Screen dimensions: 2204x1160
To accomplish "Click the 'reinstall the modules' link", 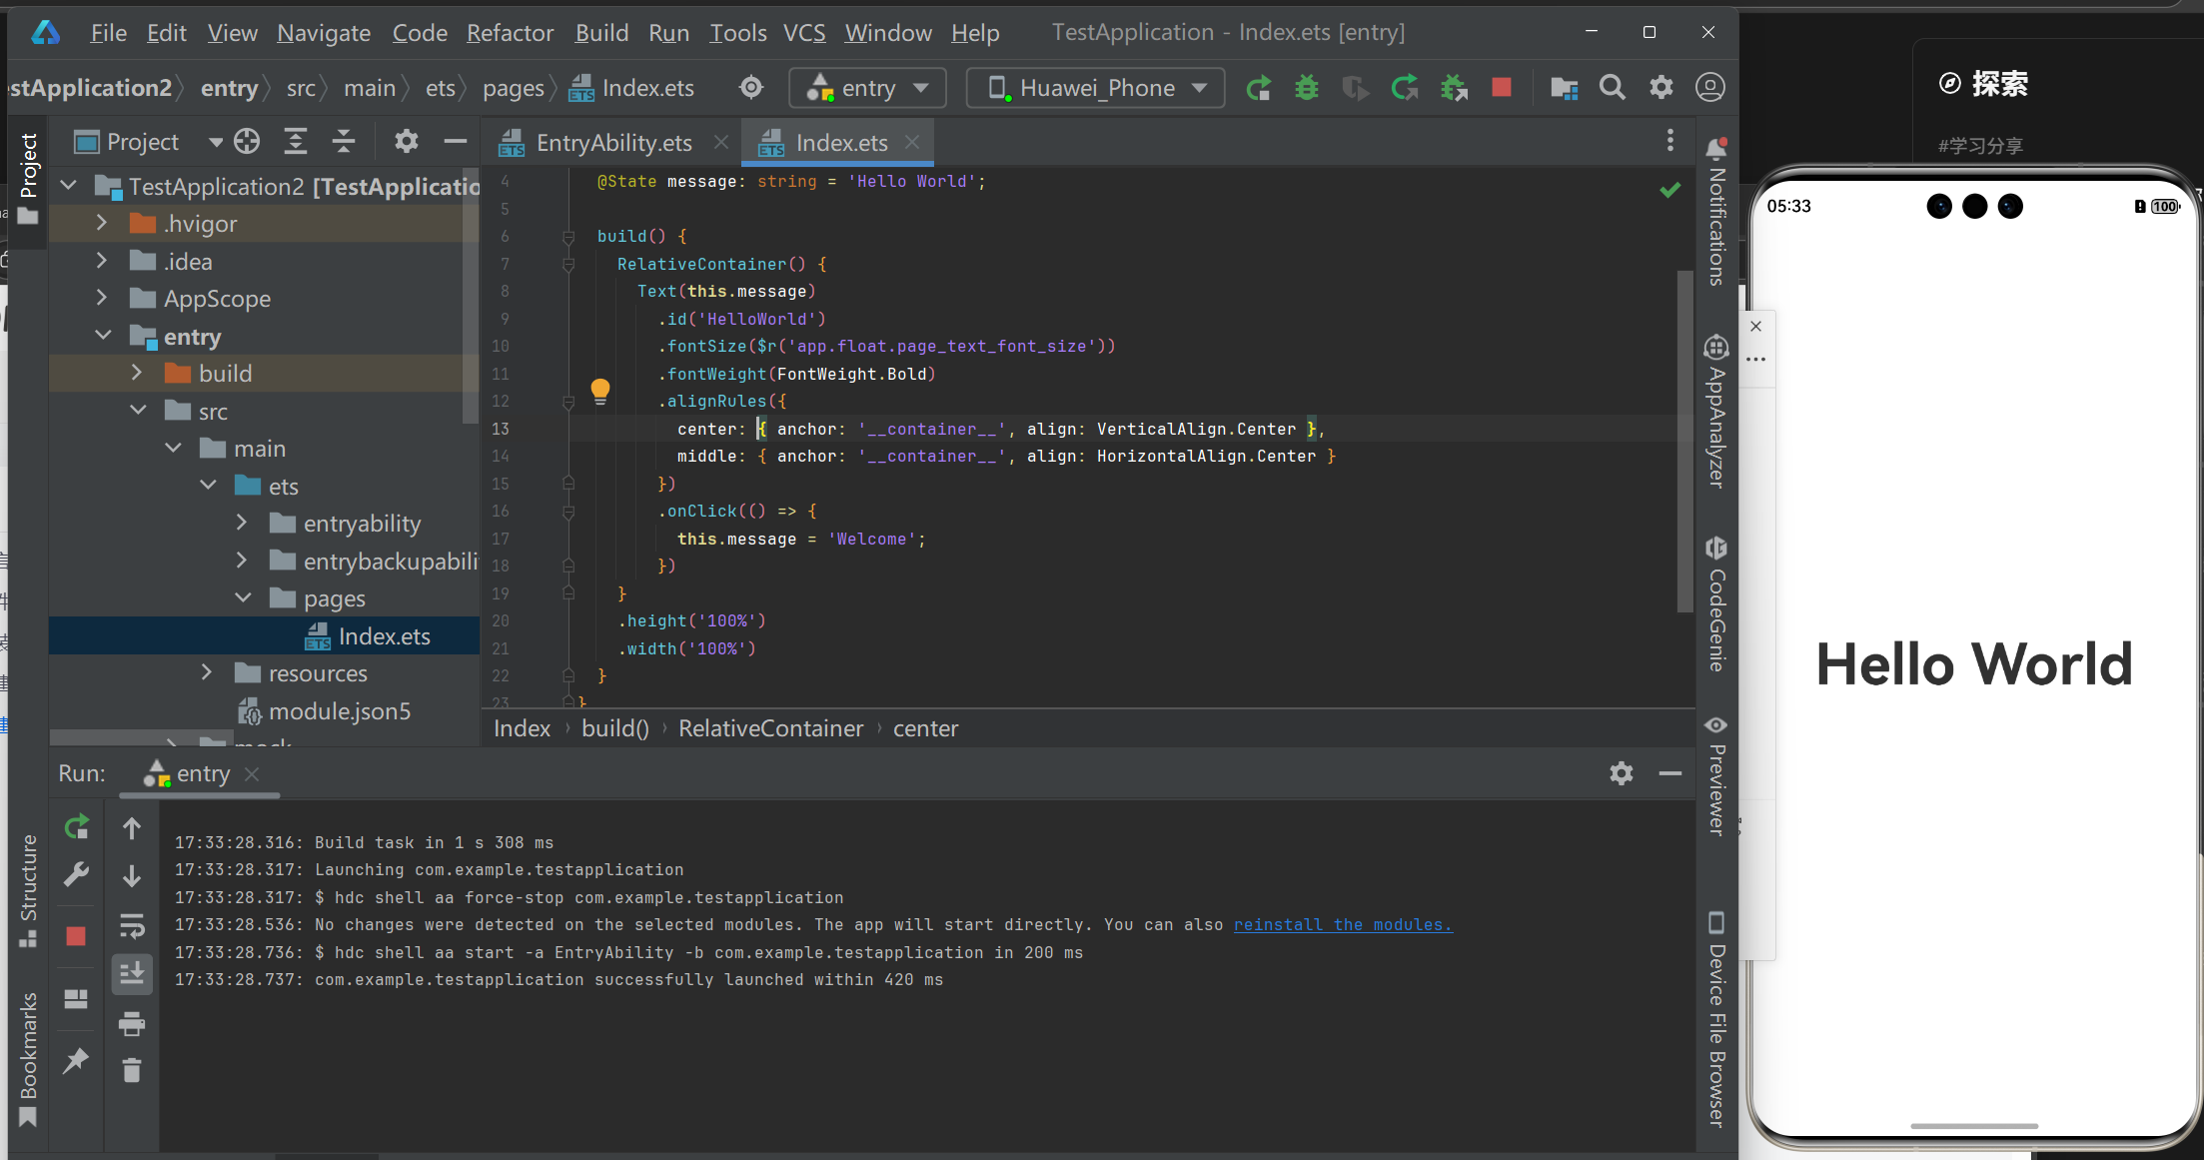I will click(1342, 925).
